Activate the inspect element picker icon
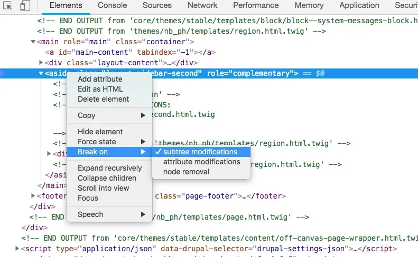 point(7,5)
